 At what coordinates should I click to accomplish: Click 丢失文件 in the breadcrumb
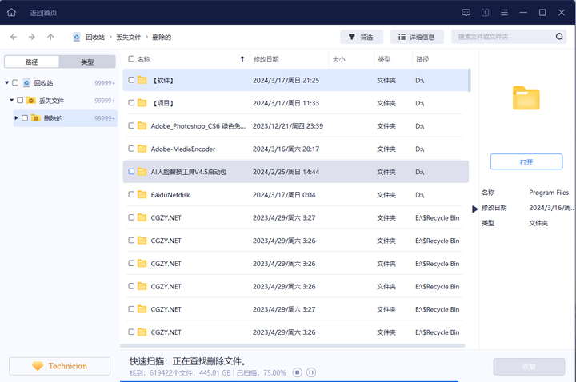pos(129,37)
